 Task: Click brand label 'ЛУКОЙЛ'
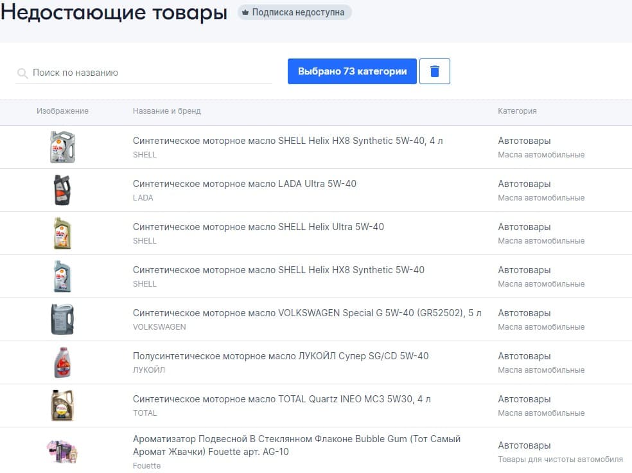(149, 370)
